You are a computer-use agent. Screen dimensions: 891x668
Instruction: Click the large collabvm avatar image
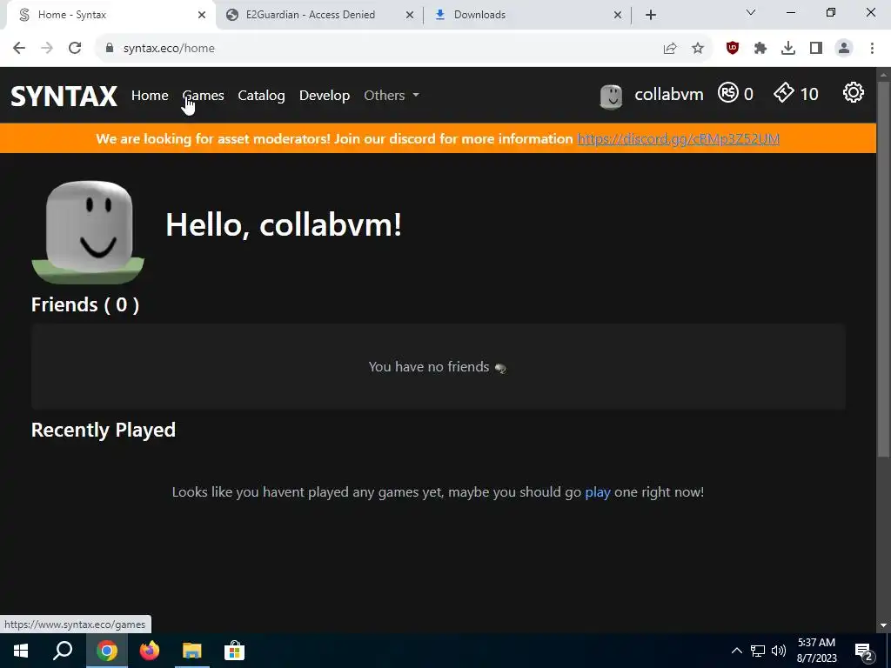[88, 231]
